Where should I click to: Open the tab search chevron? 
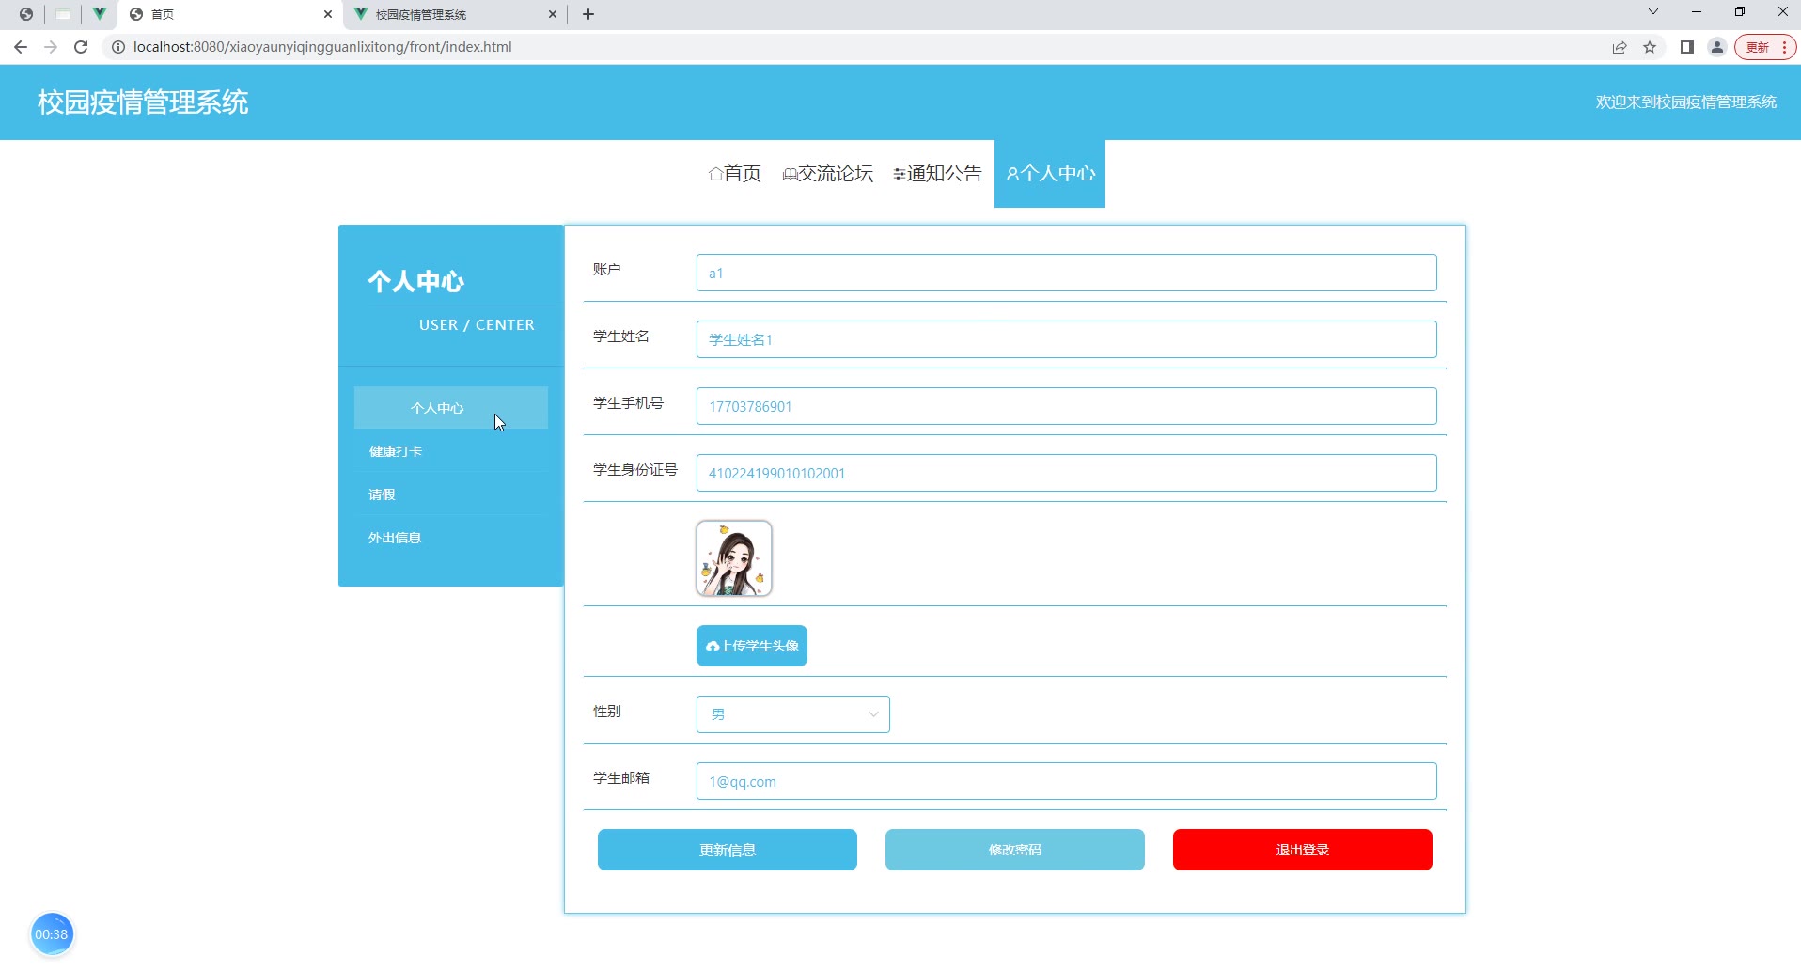tap(1652, 12)
